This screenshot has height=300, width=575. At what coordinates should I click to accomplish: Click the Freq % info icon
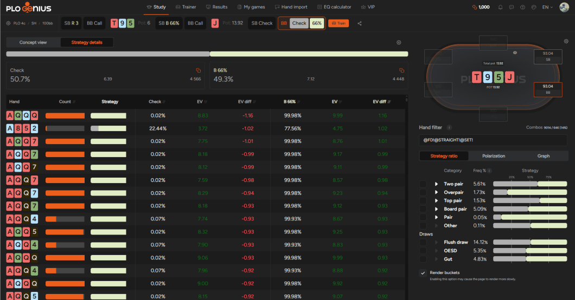[489, 171]
